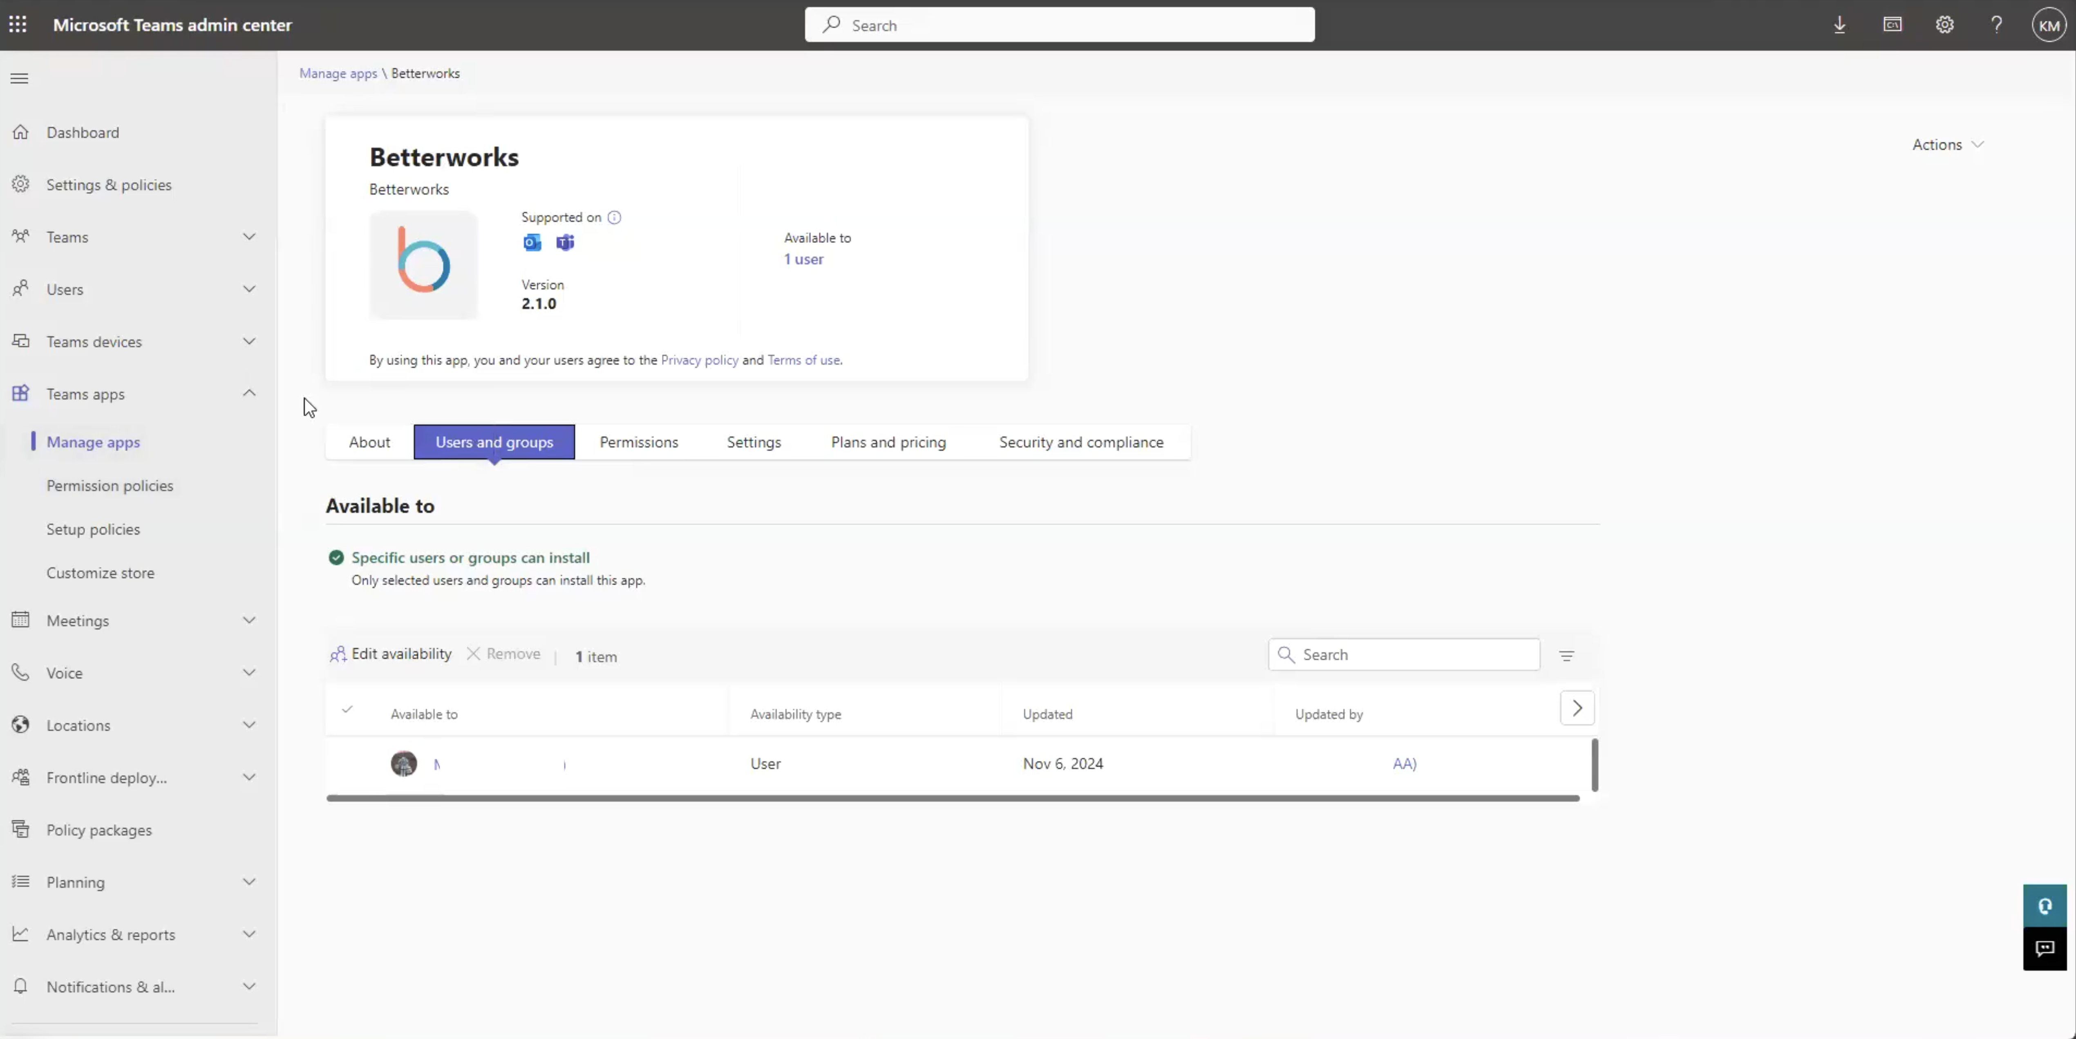The image size is (2076, 1039).
Task: Expand the Teams section chevron
Action: click(x=249, y=237)
